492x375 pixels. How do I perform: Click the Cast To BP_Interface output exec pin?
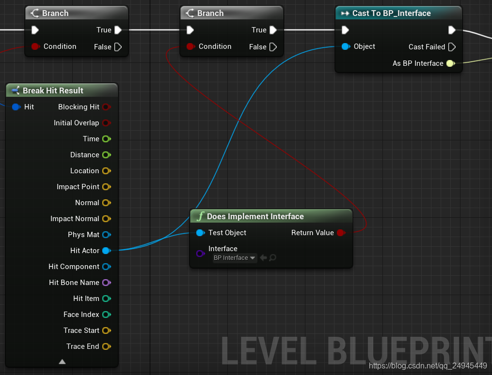[x=452, y=30]
